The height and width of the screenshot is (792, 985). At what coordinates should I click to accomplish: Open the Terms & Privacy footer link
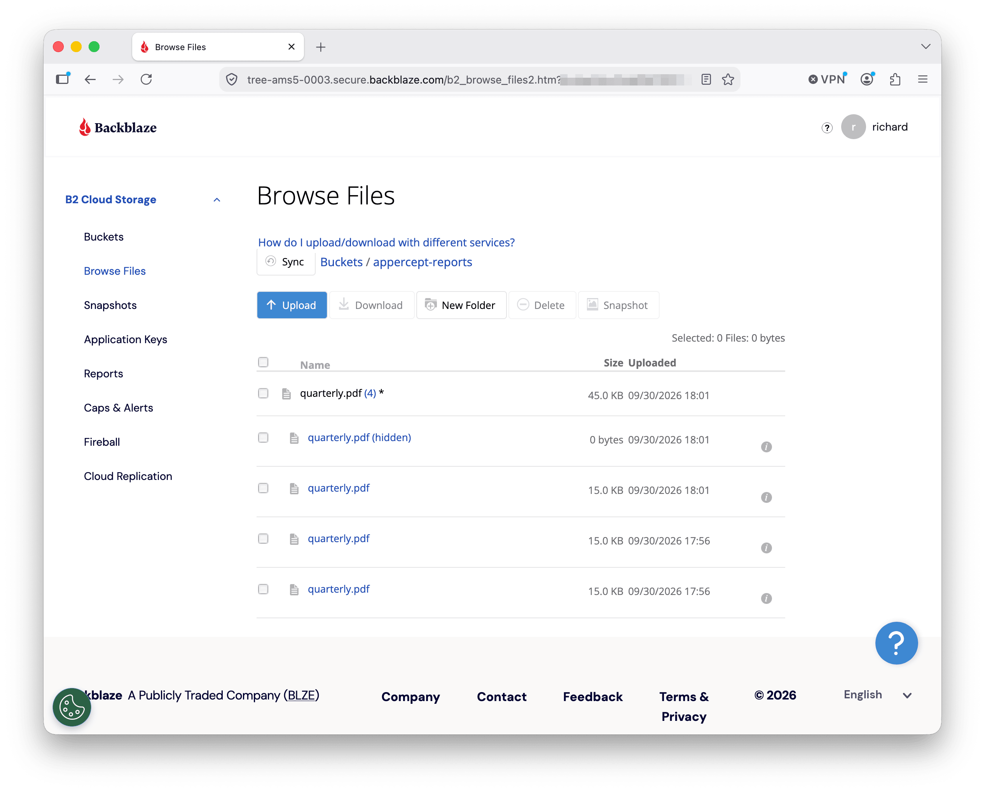pos(684,707)
